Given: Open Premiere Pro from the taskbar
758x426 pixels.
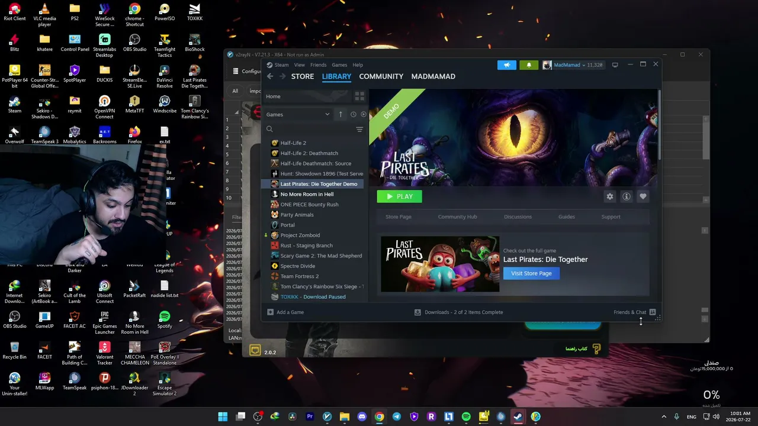Looking at the screenshot, I should click(310, 417).
